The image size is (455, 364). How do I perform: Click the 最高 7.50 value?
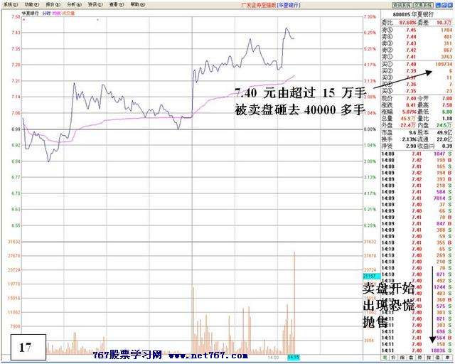pos(447,105)
